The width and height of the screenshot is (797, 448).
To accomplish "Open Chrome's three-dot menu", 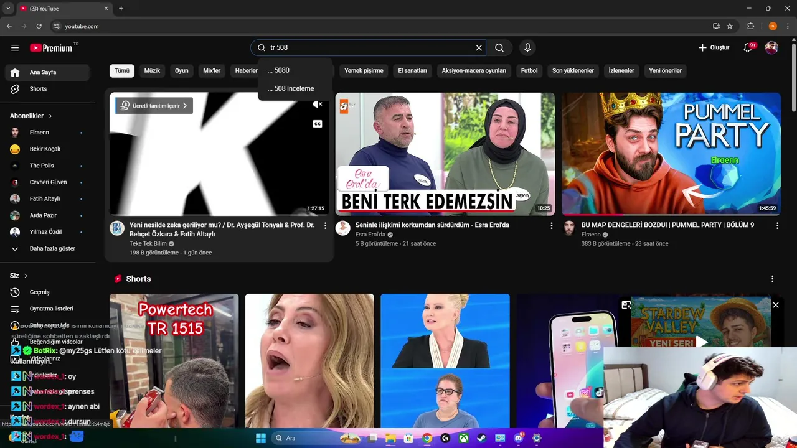I will click(788, 26).
